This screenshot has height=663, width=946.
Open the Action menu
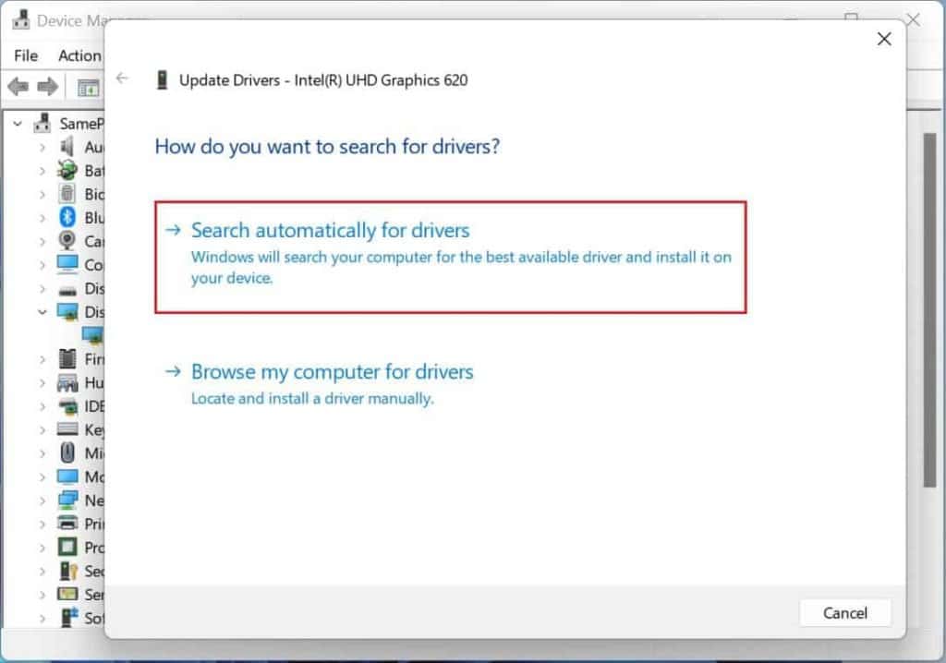click(79, 55)
